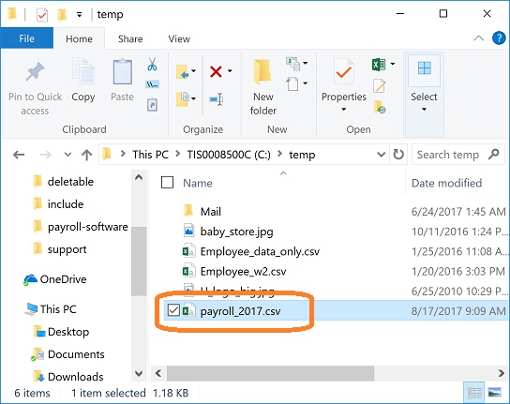Click the Back navigation arrow

(x=19, y=155)
